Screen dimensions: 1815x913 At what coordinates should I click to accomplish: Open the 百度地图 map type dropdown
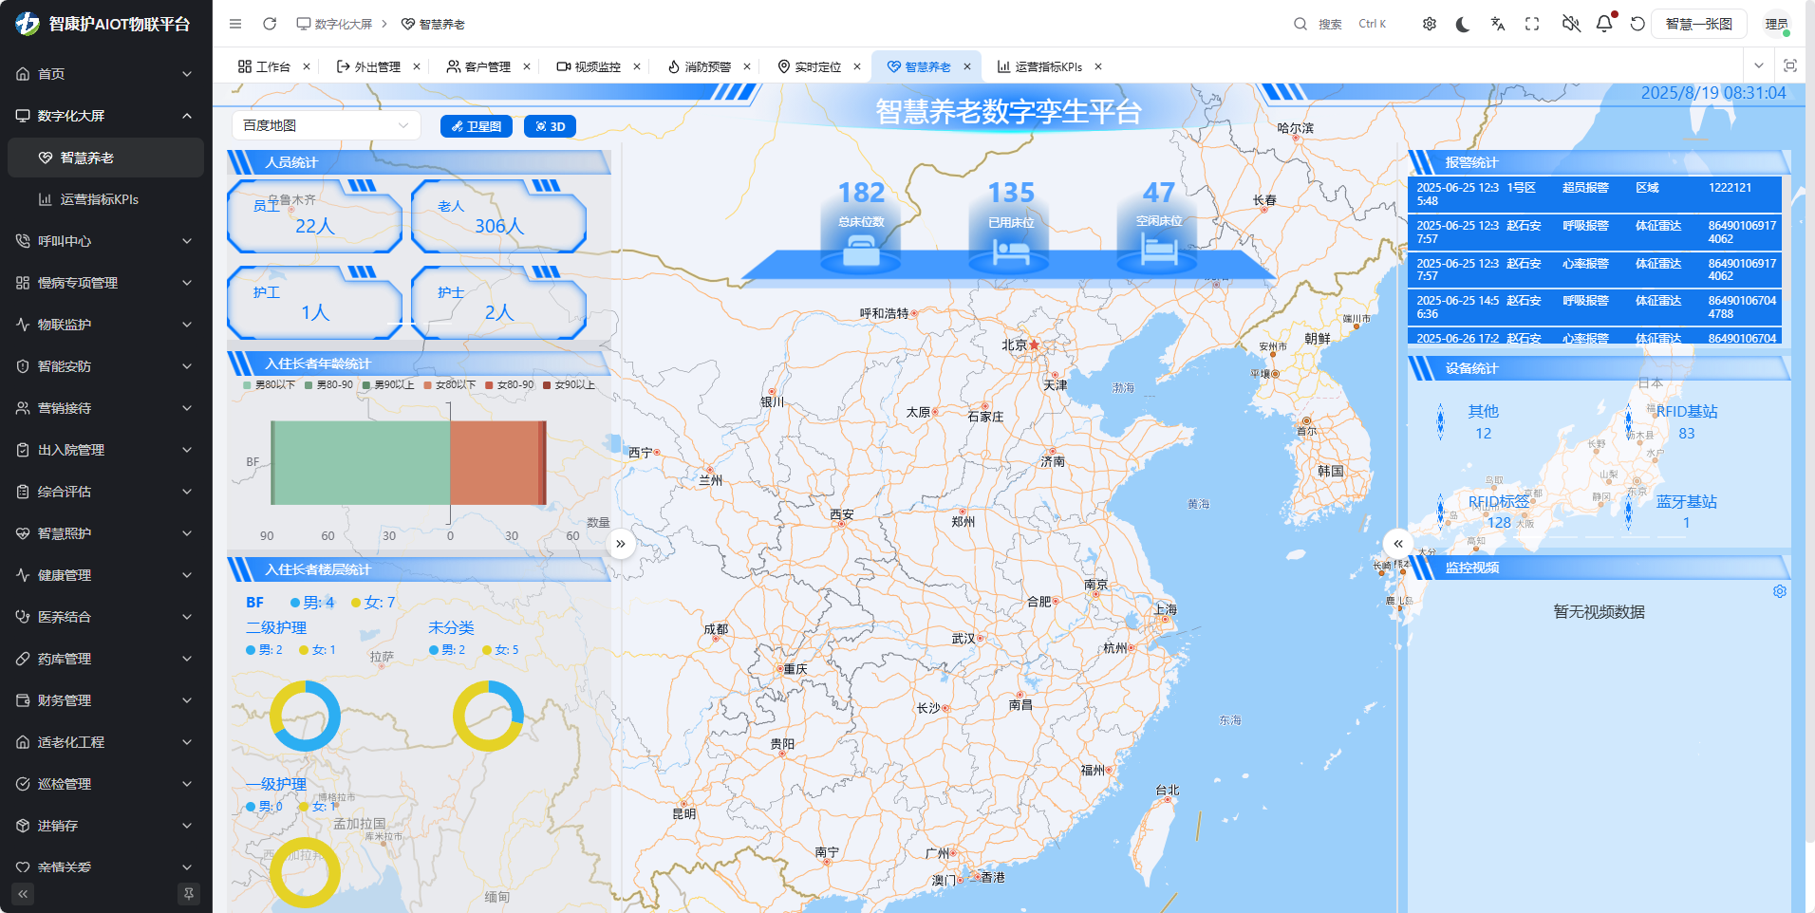[x=326, y=125]
